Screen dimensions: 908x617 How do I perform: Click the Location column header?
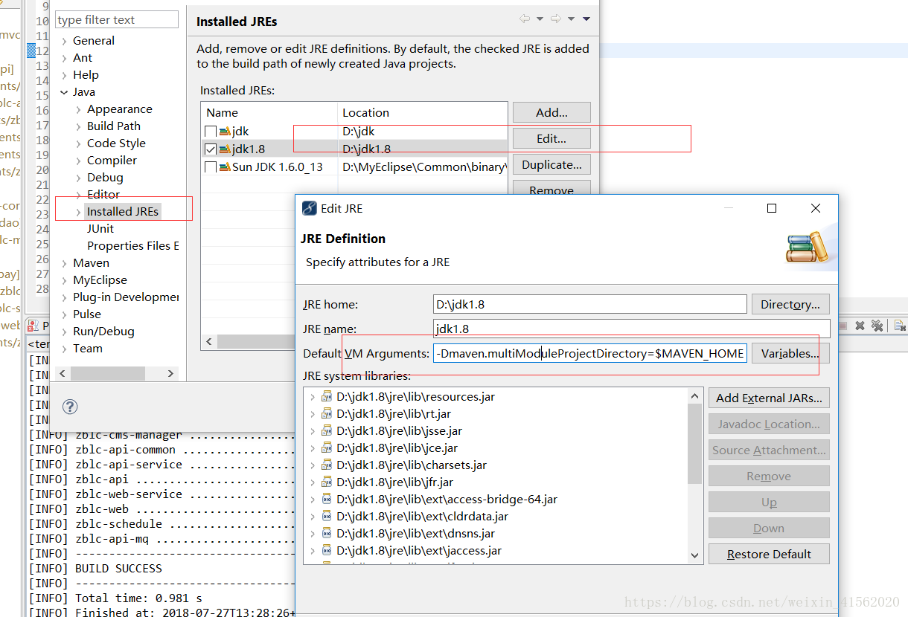423,113
